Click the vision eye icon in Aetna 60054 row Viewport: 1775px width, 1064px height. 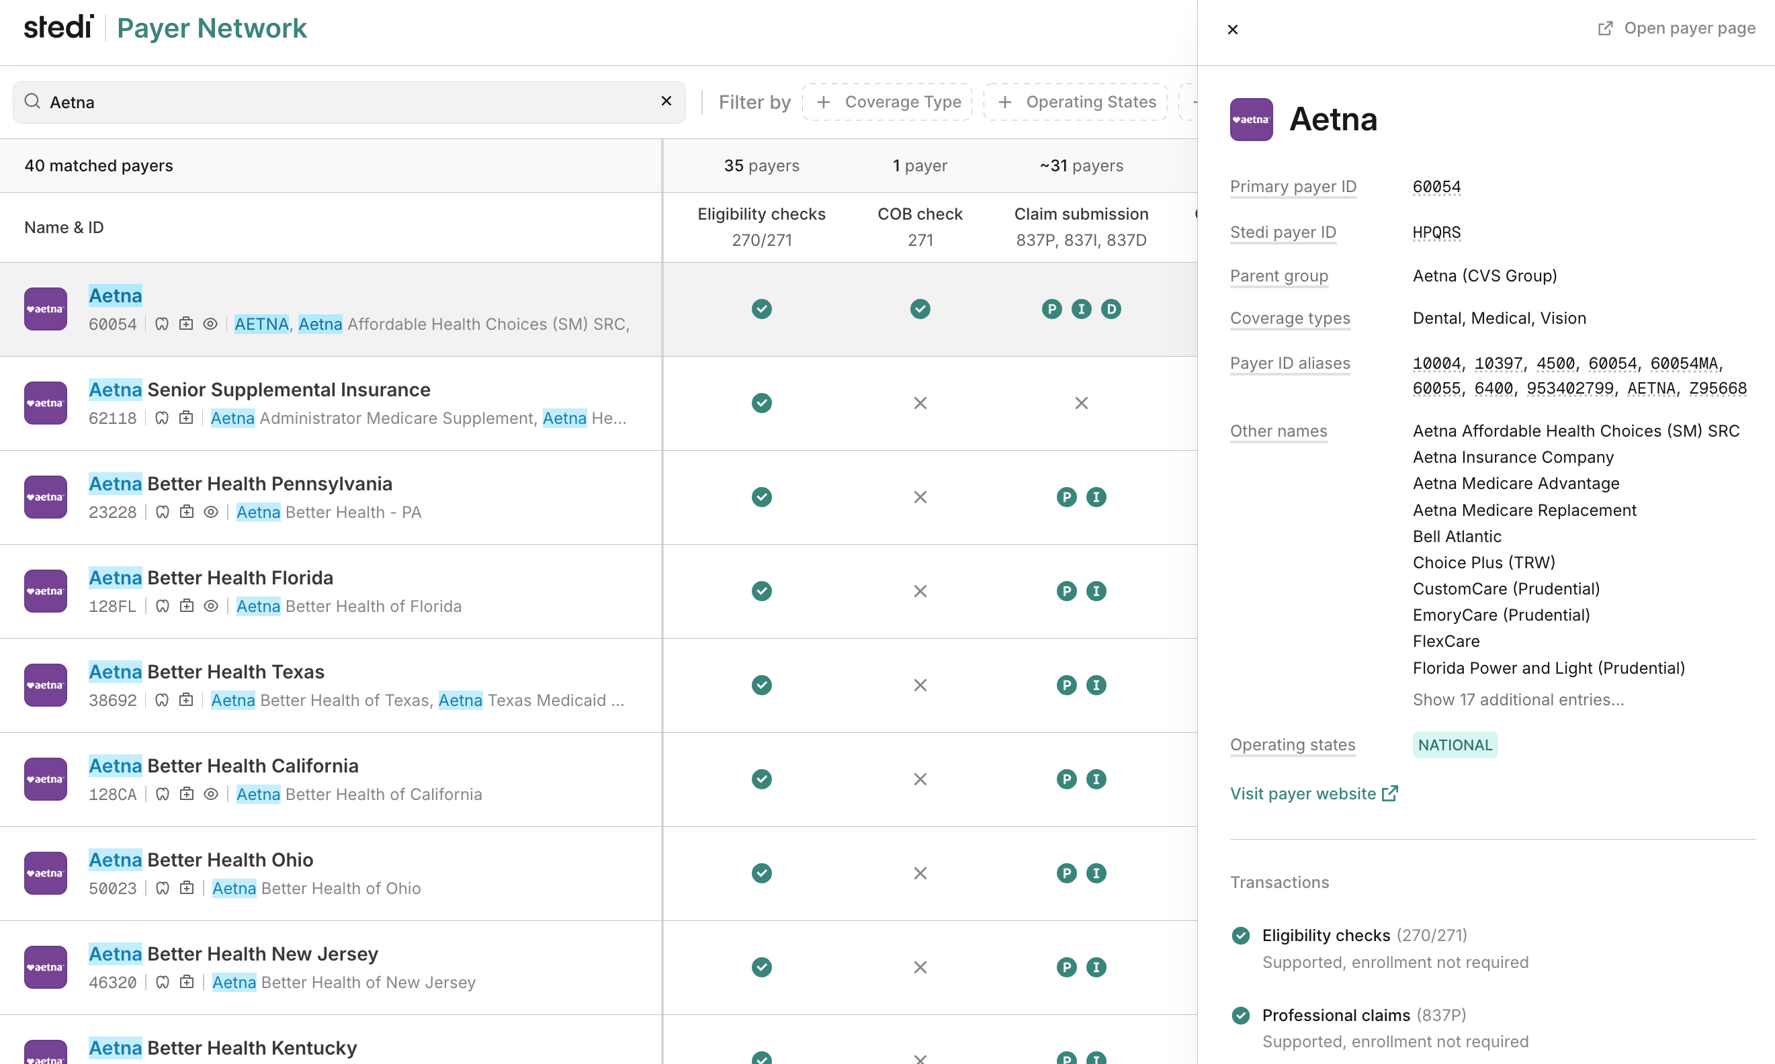pyautogui.click(x=210, y=324)
